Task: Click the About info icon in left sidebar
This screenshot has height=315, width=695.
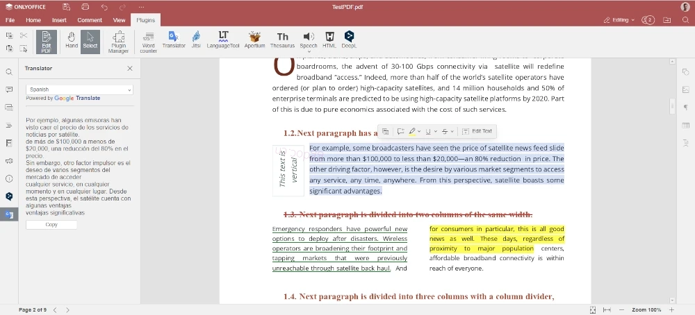Action: pos(9,179)
